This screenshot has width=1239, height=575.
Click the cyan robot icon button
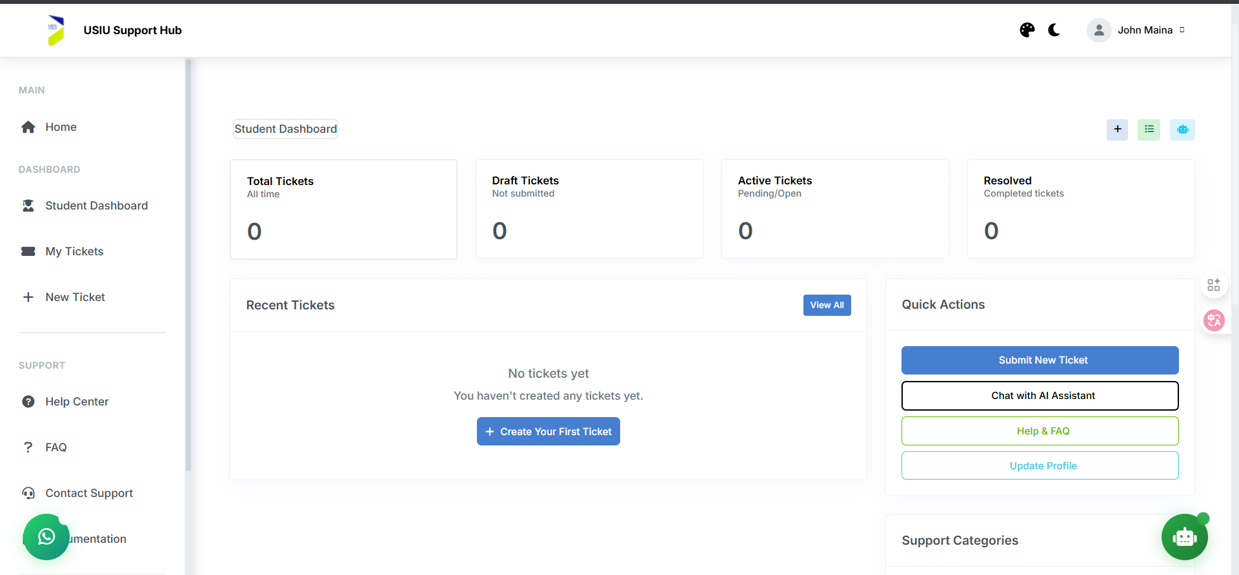click(x=1182, y=130)
